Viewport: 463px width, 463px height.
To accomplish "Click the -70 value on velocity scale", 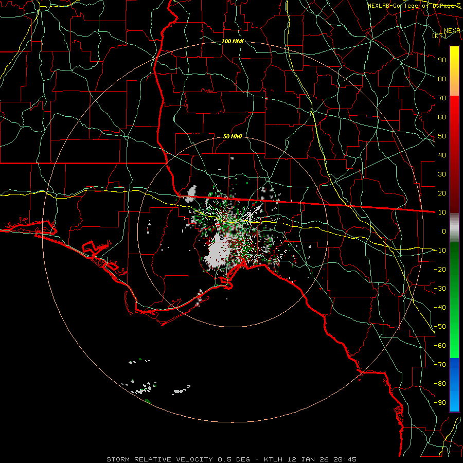I will coord(440,365).
